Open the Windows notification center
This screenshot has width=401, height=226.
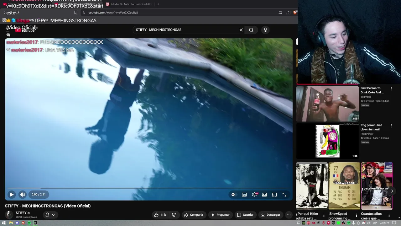[x=395, y=223]
